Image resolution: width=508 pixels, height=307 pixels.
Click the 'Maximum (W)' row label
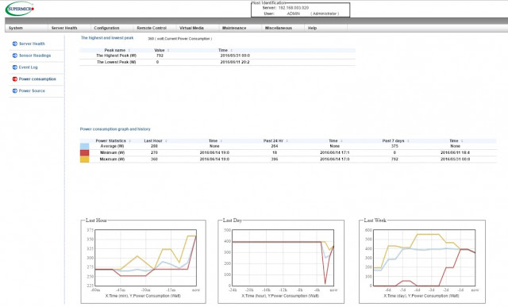click(x=112, y=159)
